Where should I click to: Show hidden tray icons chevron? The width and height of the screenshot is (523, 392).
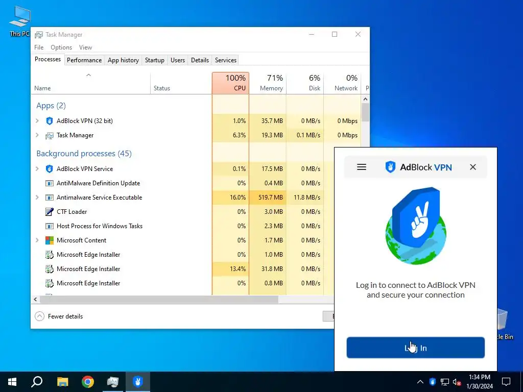(x=420, y=382)
